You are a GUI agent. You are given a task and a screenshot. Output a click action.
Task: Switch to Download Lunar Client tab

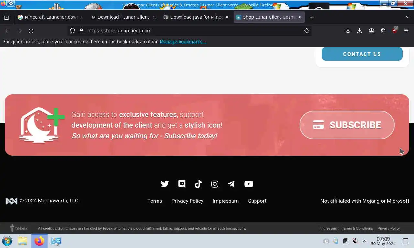123,17
